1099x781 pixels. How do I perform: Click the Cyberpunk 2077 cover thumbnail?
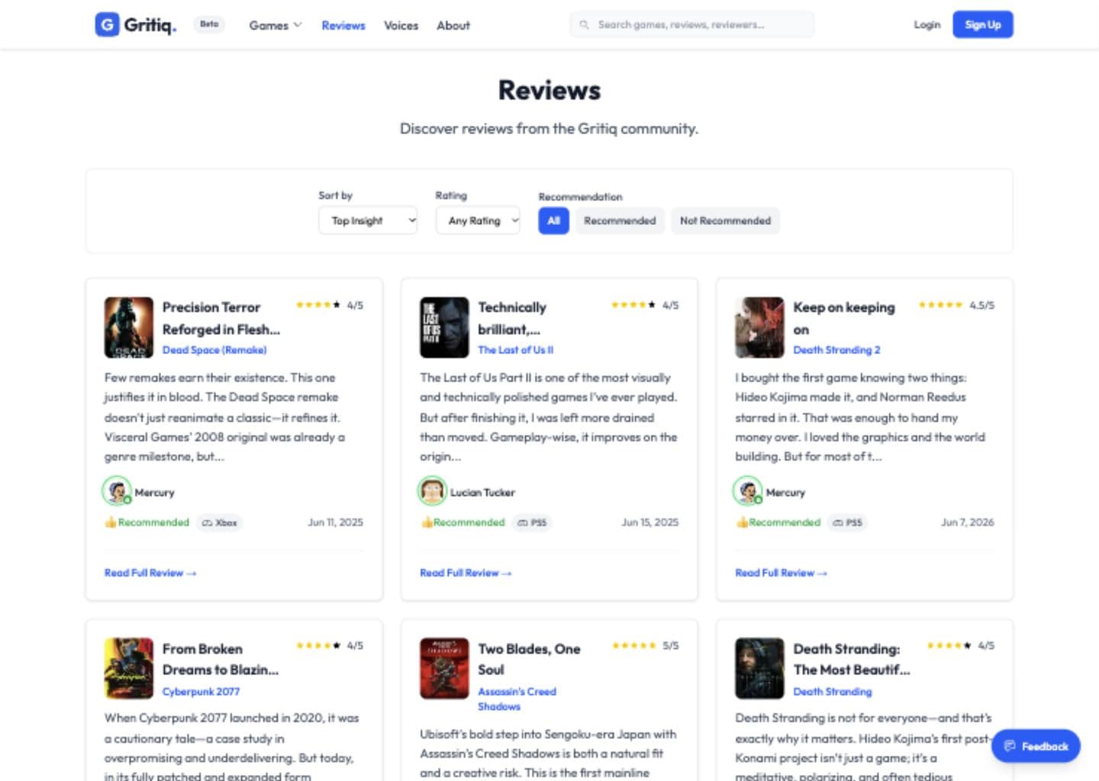(x=129, y=668)
